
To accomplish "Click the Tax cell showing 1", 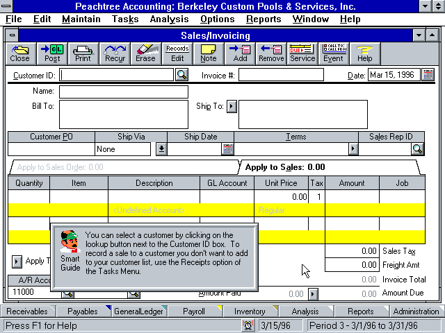I will (316, 196).
